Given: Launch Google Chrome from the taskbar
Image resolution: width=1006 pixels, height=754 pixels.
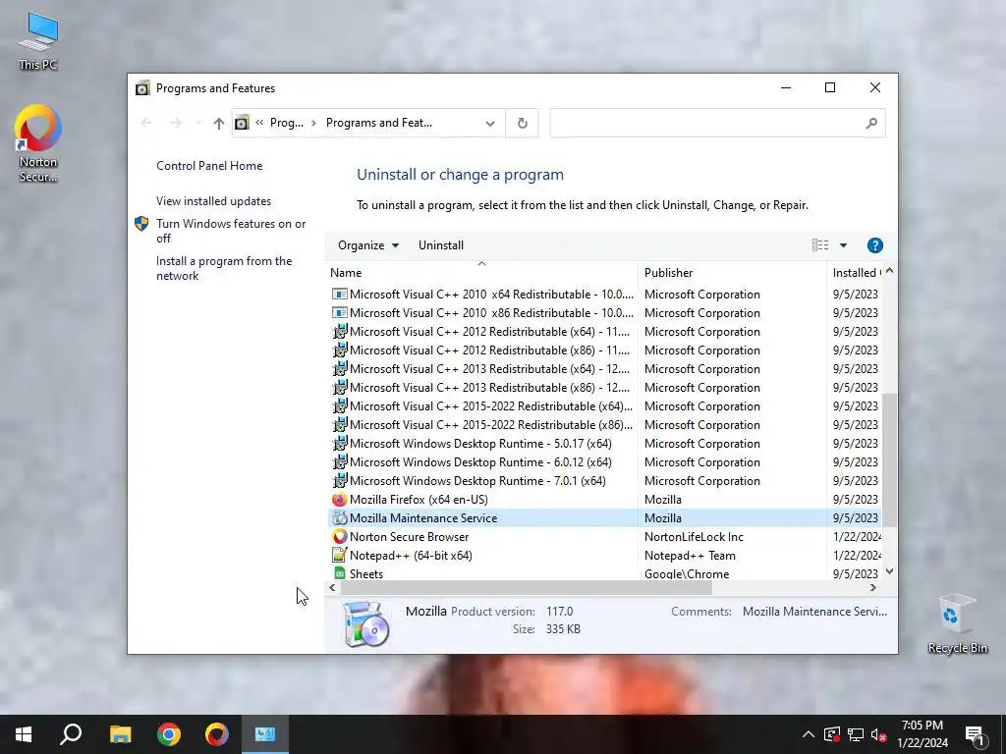Looking at the screenshot, I should pyautogui.click(x=169, y=734).
